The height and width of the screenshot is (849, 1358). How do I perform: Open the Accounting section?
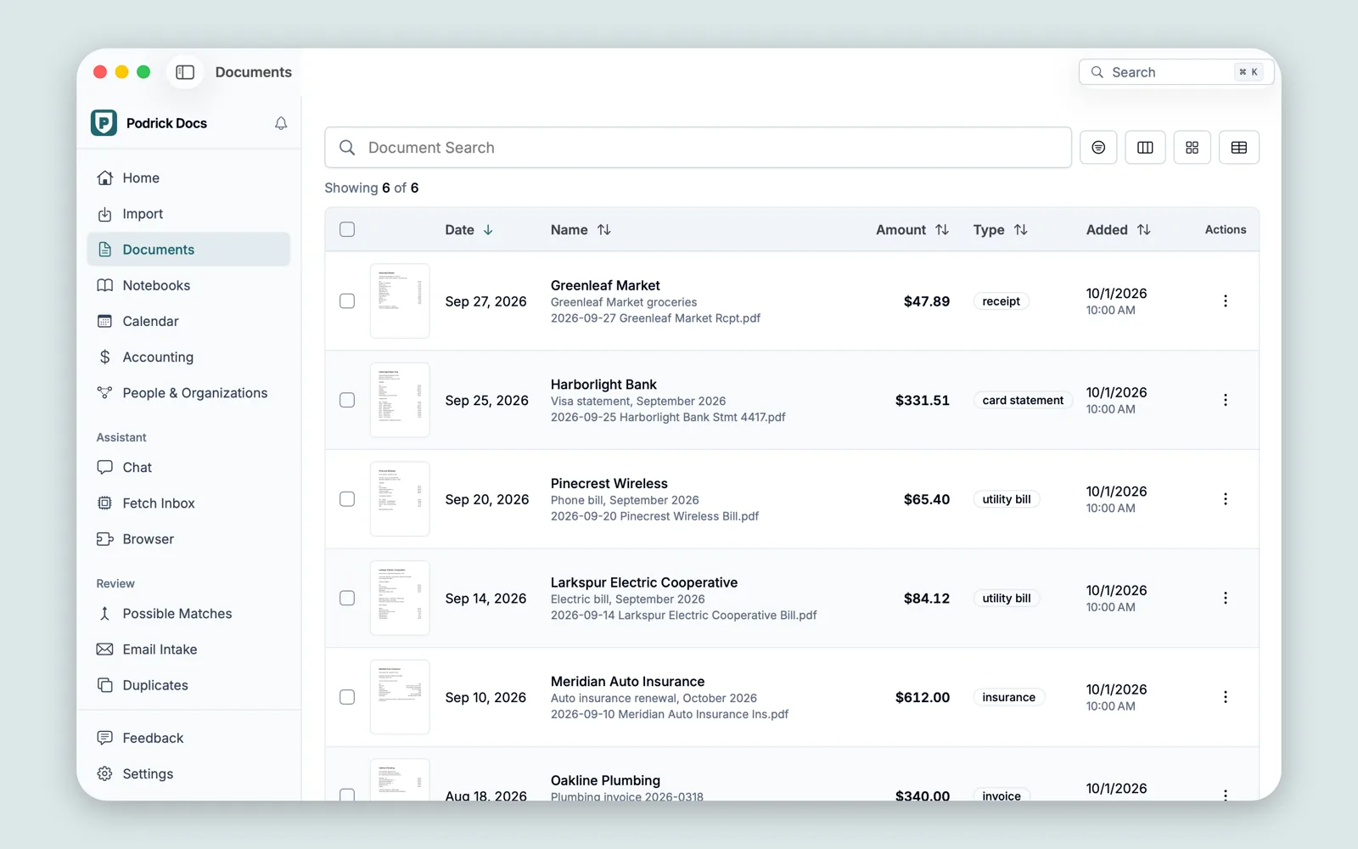188,357
